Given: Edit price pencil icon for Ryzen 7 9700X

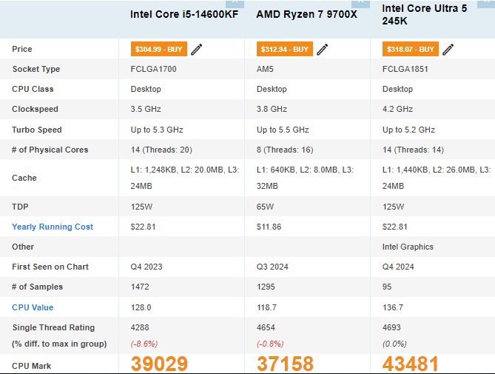Looking at the screenshot, I should point(323,50).
